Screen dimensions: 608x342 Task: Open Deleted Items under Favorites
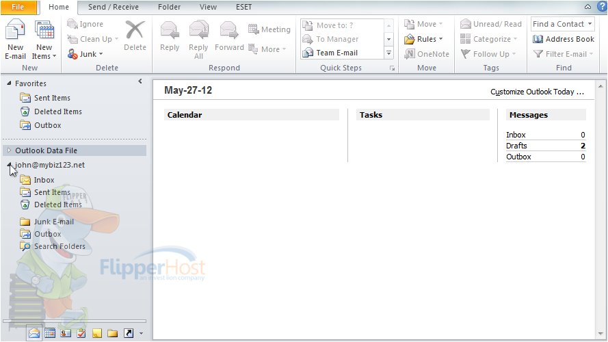click(x=51, y=111)
